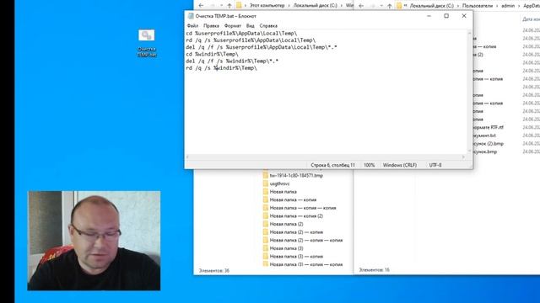Click the first line 'cd %userprofile%\AppData\Local\Temp\'
This screenshot has width=540, height=303.
241,34
